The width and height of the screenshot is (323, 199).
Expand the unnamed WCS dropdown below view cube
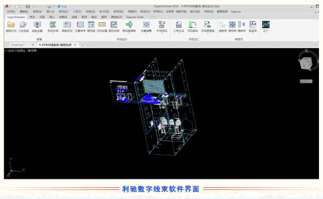coord(306,81)
